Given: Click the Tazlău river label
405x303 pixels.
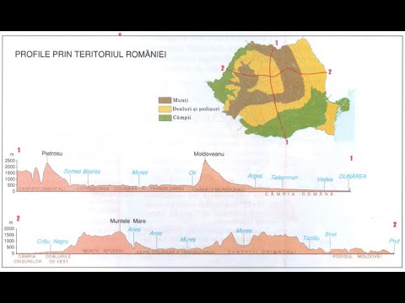Looking at the screenshot, I should tap(311, 238).
